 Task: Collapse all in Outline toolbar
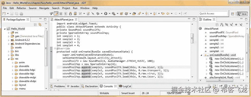tap(217, 25)
